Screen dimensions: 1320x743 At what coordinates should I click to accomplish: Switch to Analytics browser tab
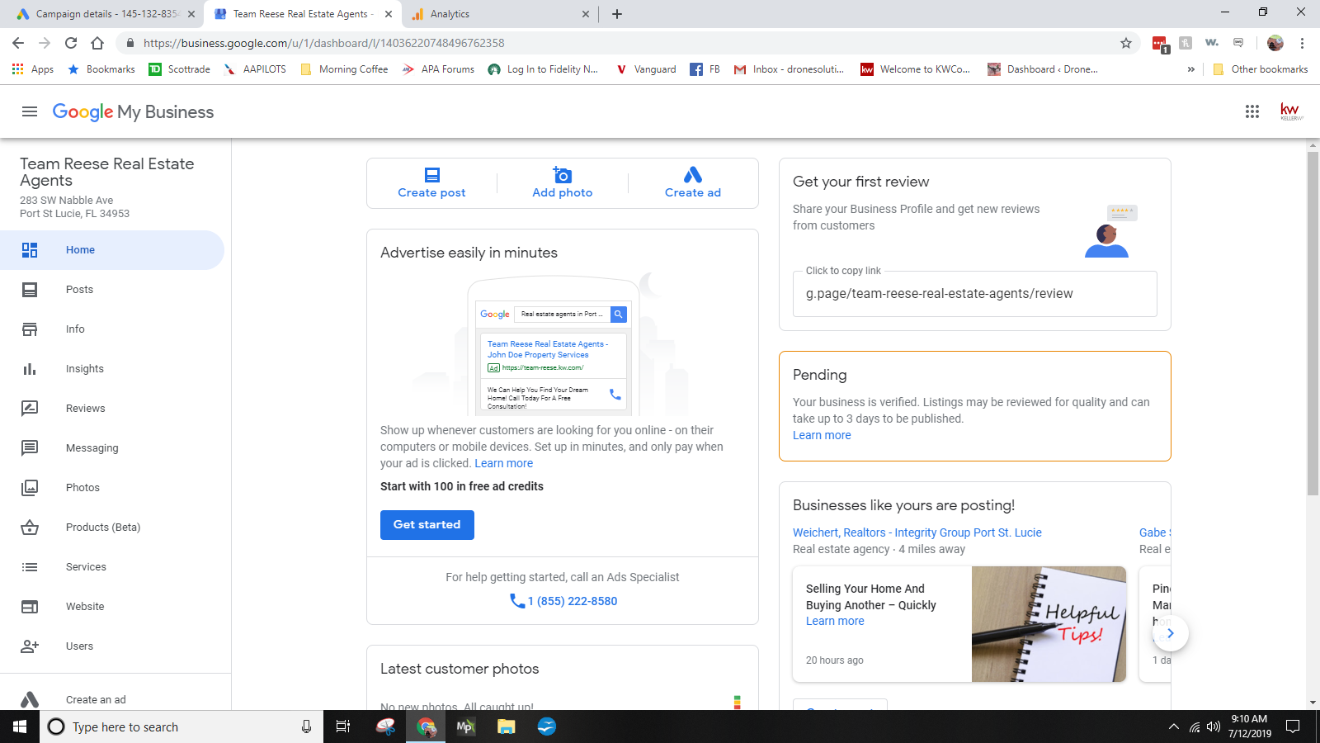point(500,14)
